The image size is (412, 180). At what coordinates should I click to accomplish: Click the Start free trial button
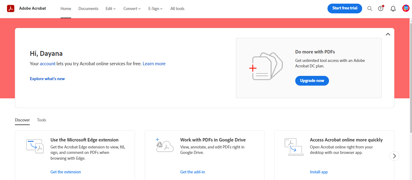(x=344, y=8)
